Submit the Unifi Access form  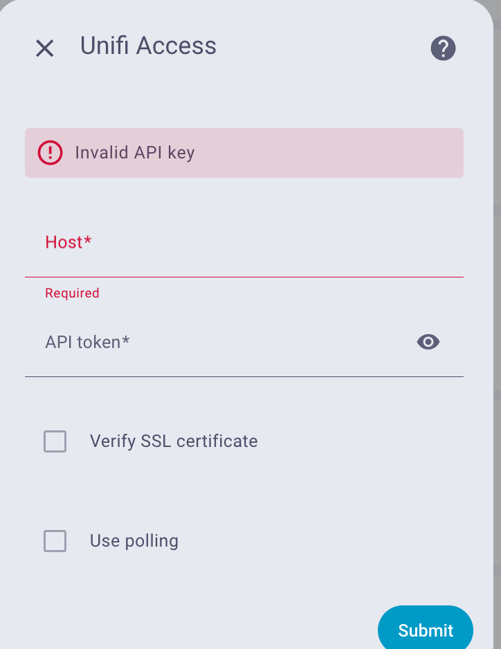pos(425,630)
